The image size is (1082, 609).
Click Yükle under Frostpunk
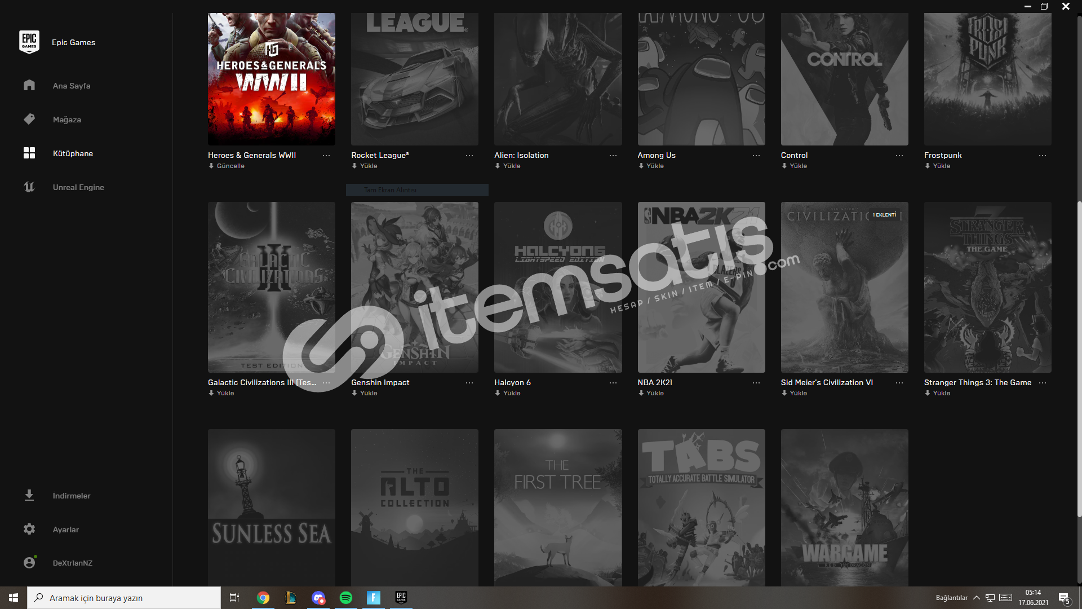click(x=937, y=166)
